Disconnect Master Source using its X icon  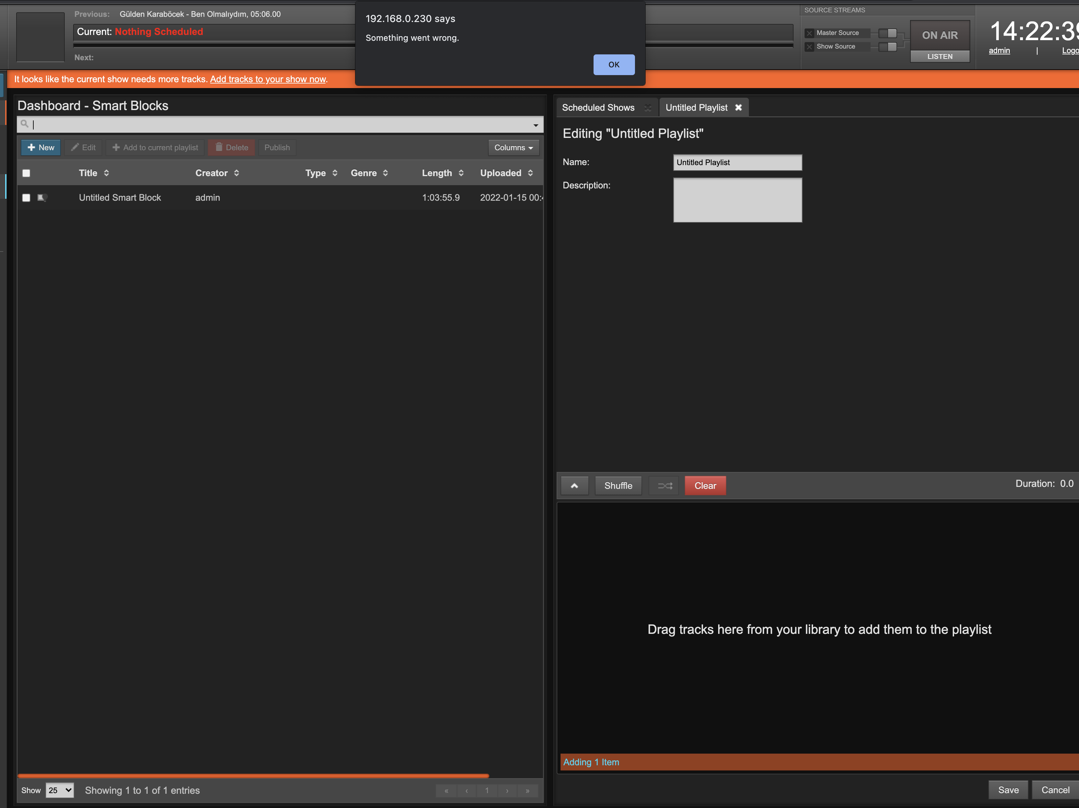point(810,33)
